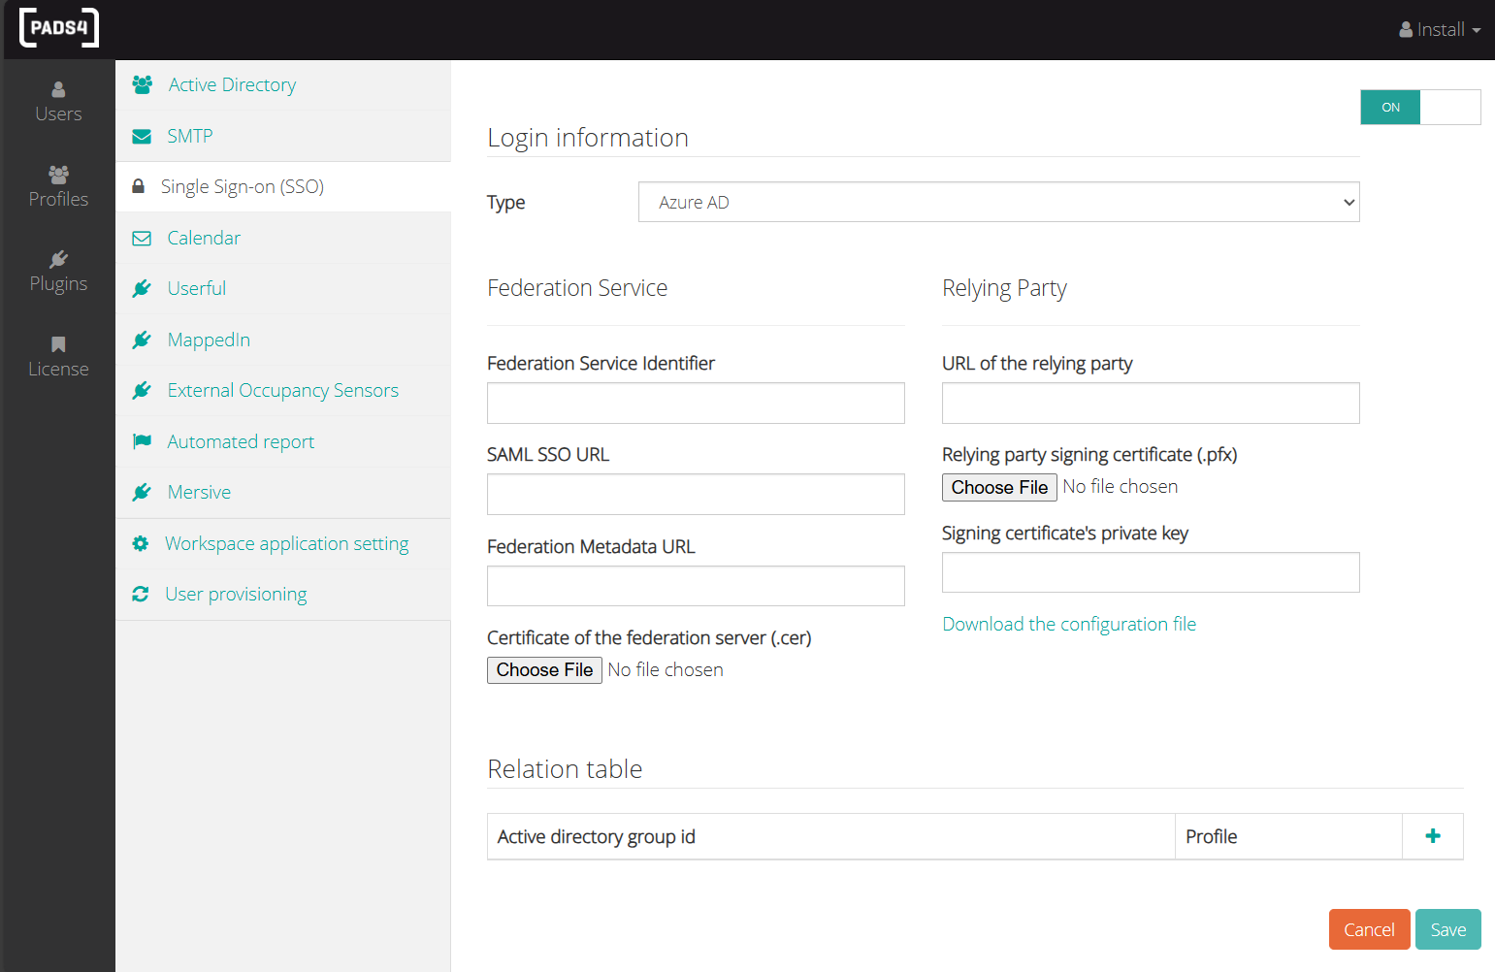Click the Automated report flag icon
This screenshot has width=1495, height=972.
(142, 441)
